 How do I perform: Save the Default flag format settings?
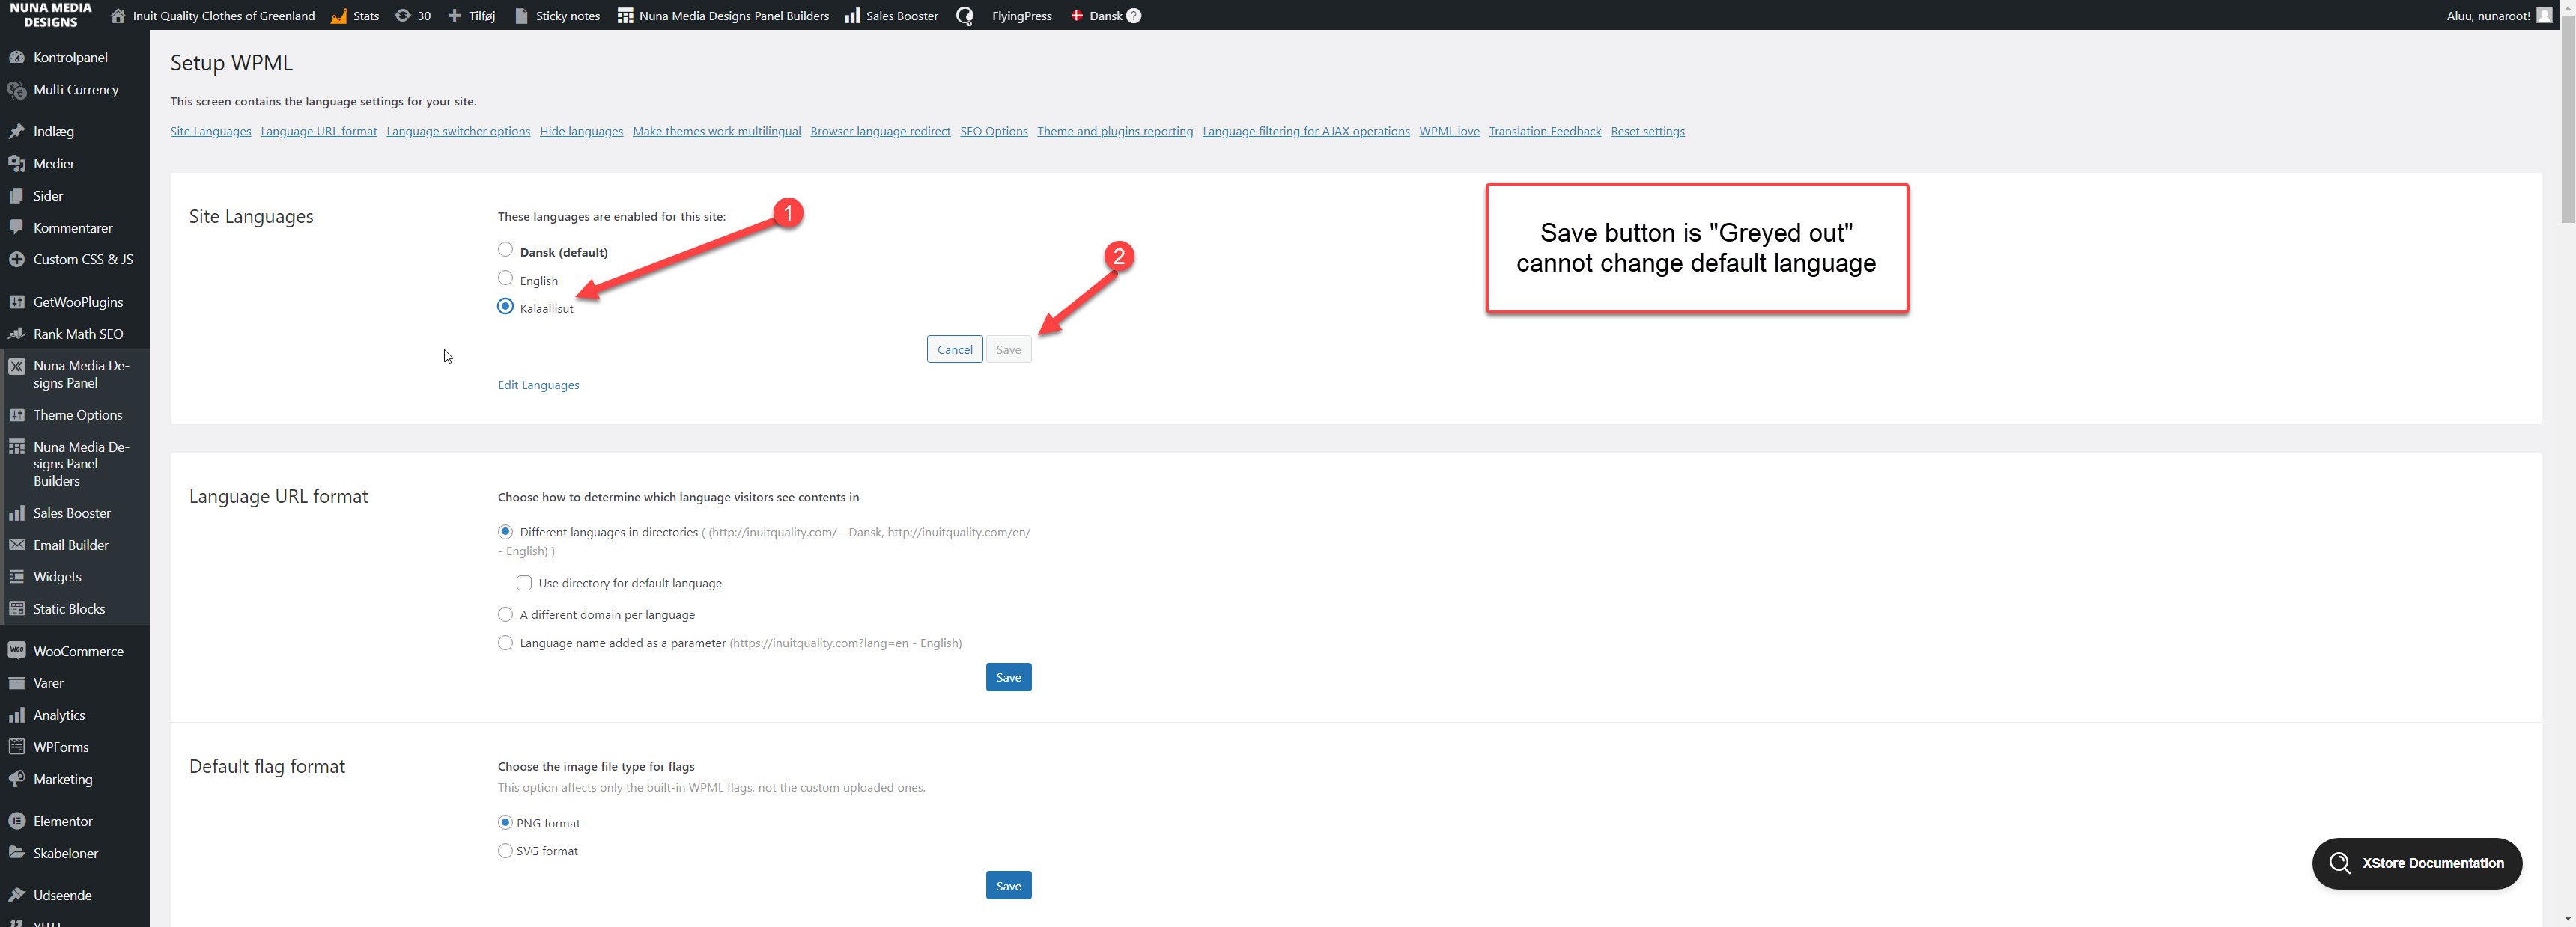click(1008, 885)
